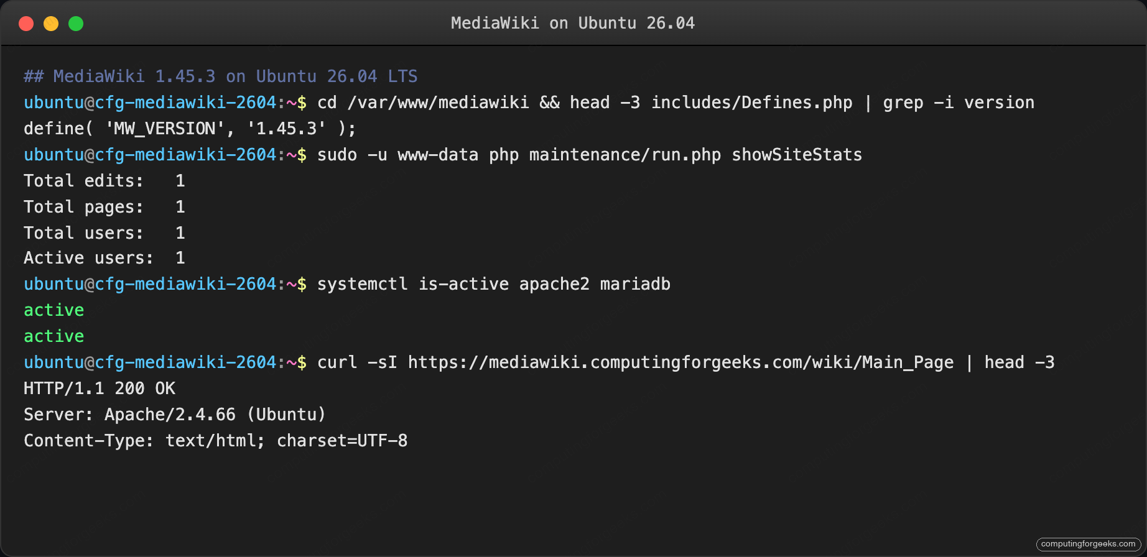Click the prompt 'ubuntu@cfg-mediawiki-2604' before the curl command
1147x557 pixels.
point(150,362)
